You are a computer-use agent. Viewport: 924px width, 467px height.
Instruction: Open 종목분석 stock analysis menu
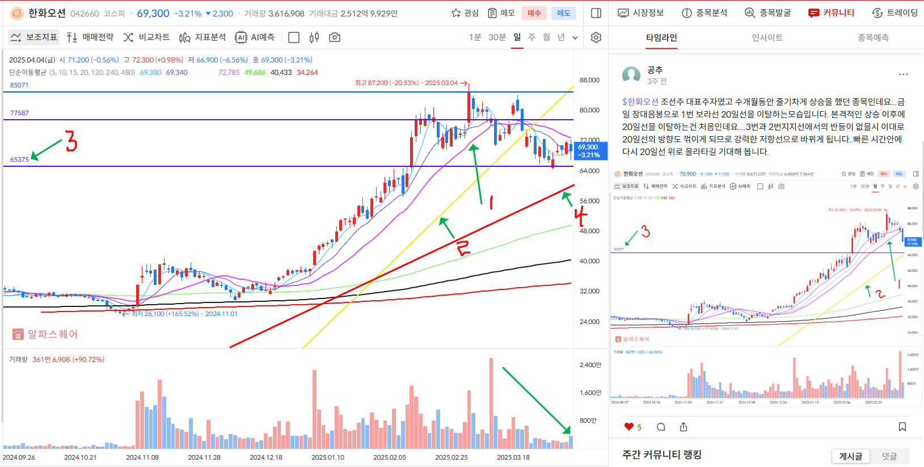coord(704,13)
